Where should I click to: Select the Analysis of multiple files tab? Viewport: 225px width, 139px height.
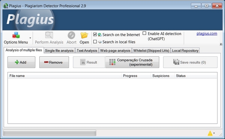(x=24, y=50)
